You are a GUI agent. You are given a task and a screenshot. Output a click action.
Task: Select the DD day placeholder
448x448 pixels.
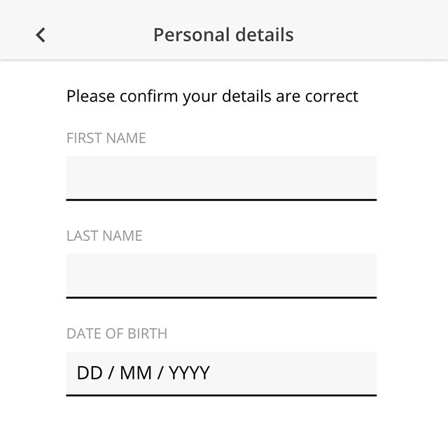click(x=90, y=373)
